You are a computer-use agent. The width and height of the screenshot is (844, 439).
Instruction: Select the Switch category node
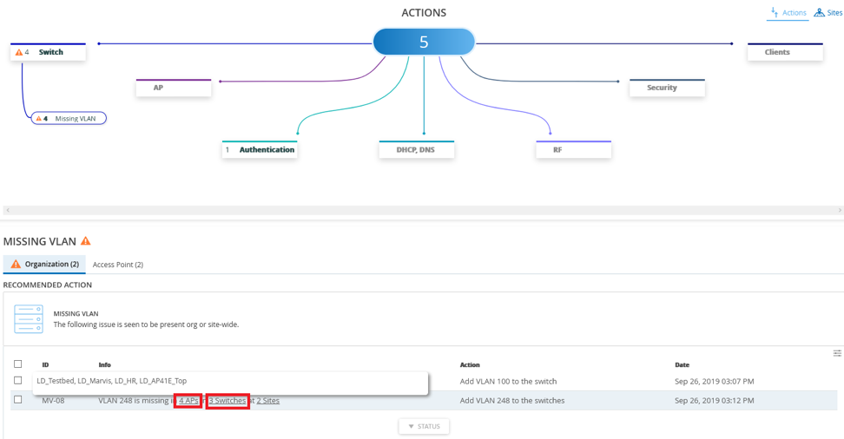tap(51, 52)
